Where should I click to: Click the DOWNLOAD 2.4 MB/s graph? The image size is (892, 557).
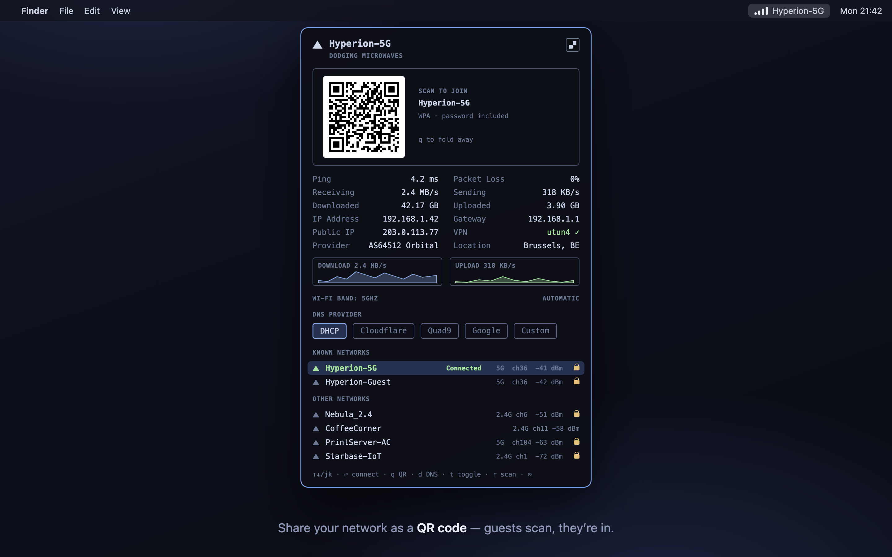[x=377, y=272]
